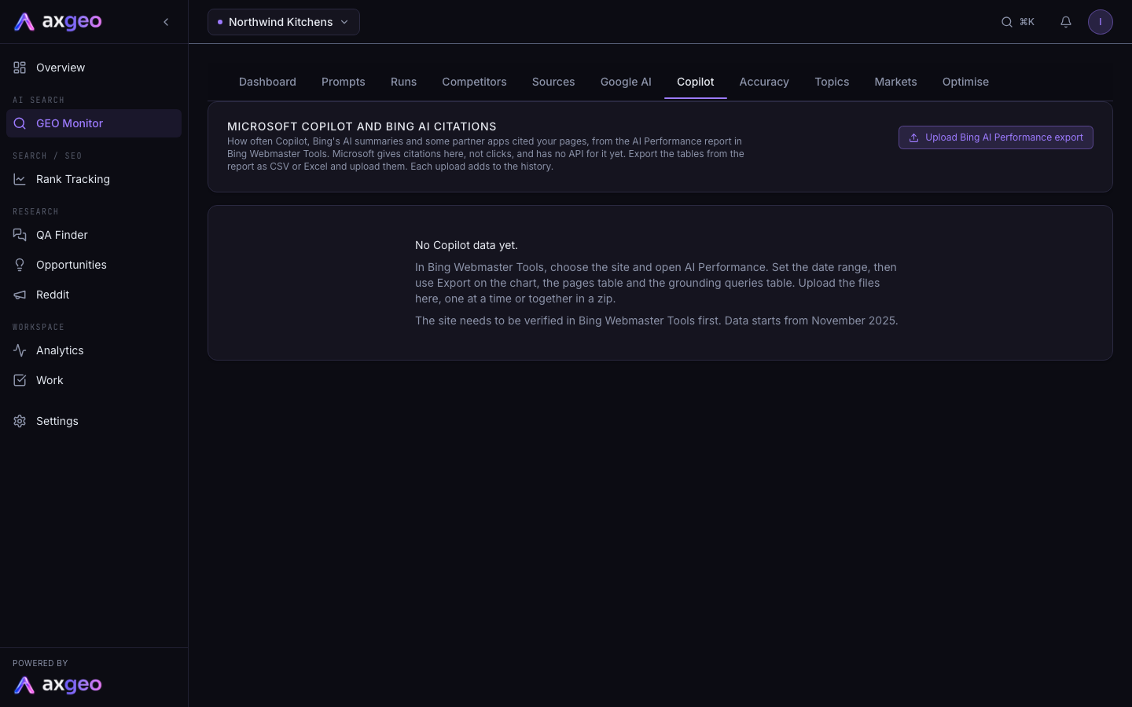Open Analytics in the workspace section

94,350
